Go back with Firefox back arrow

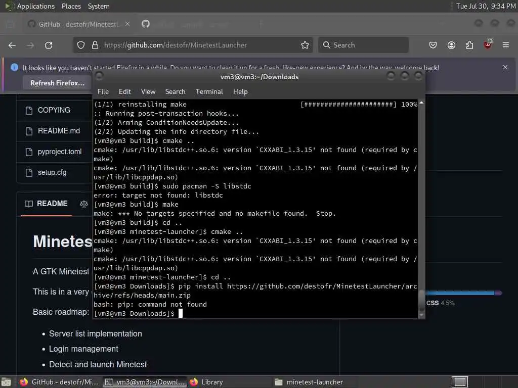12,45
